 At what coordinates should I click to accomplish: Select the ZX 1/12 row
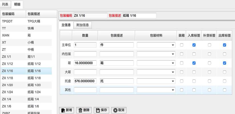26,64
